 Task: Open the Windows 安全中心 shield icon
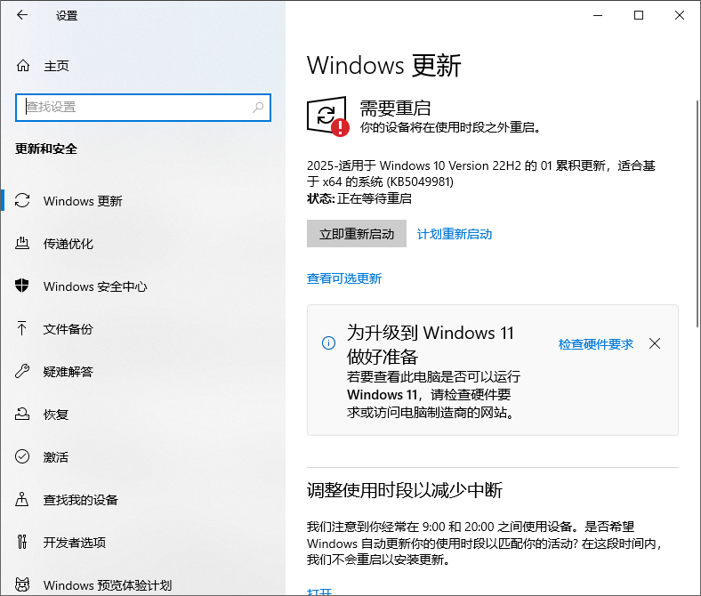pos(22,286)
